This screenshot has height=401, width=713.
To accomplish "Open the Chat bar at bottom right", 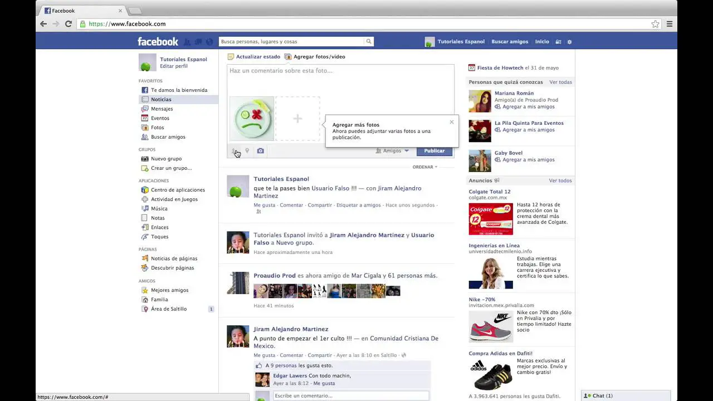I will (x=629, y=396).
